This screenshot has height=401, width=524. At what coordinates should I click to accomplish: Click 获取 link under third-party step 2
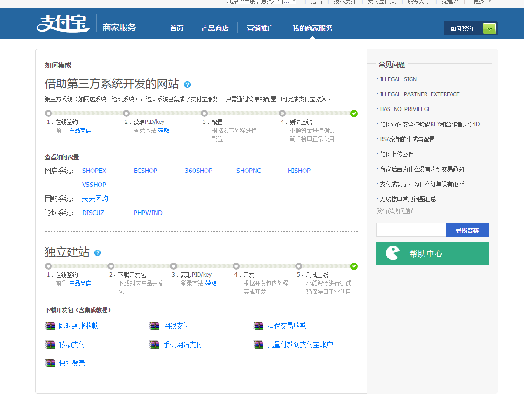[163, 130]
